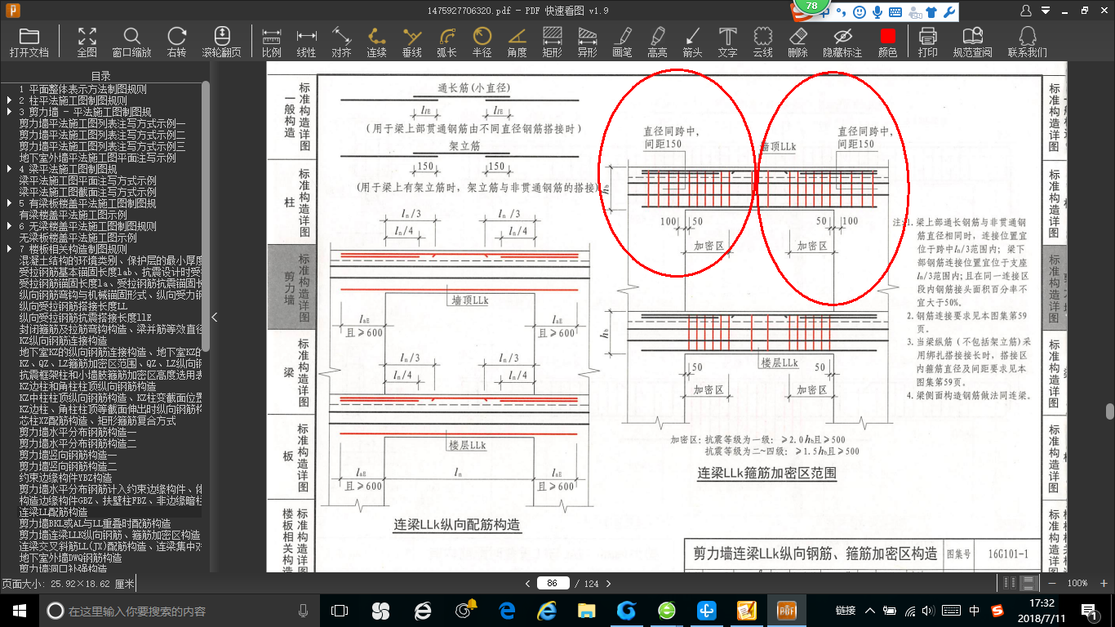
Task: Select the 对齐 aligned measurement tool
Action: 341,42
